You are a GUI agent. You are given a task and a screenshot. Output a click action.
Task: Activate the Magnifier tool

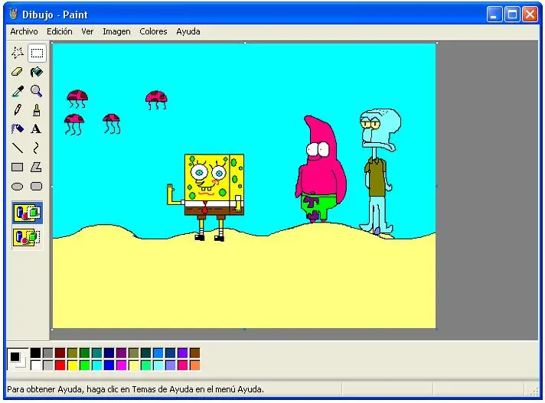click(x=36, y=91)
